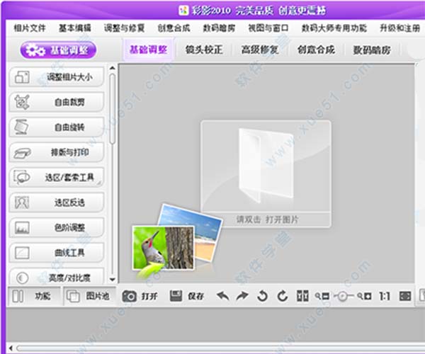The width and height of the screenshot is (425, 354).
Task: Click the fit-to-window icon
Action: 405,297
